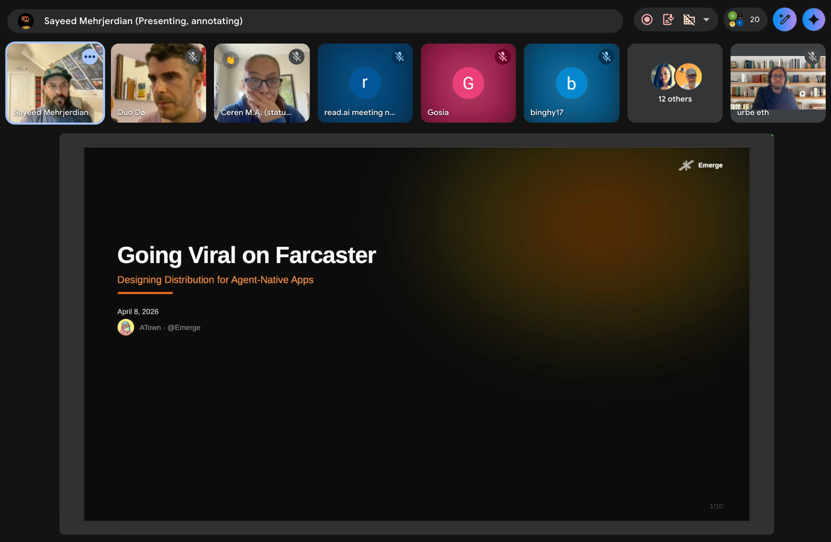Click the 'read.ai meeting n...' name label
Screen dimensions: 831x542
[x=359, y=112]
